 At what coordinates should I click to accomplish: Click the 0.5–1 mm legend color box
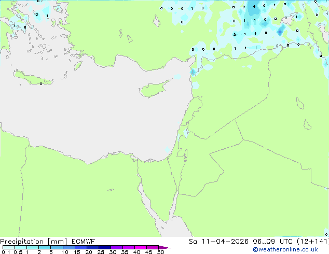coord(21,247)
